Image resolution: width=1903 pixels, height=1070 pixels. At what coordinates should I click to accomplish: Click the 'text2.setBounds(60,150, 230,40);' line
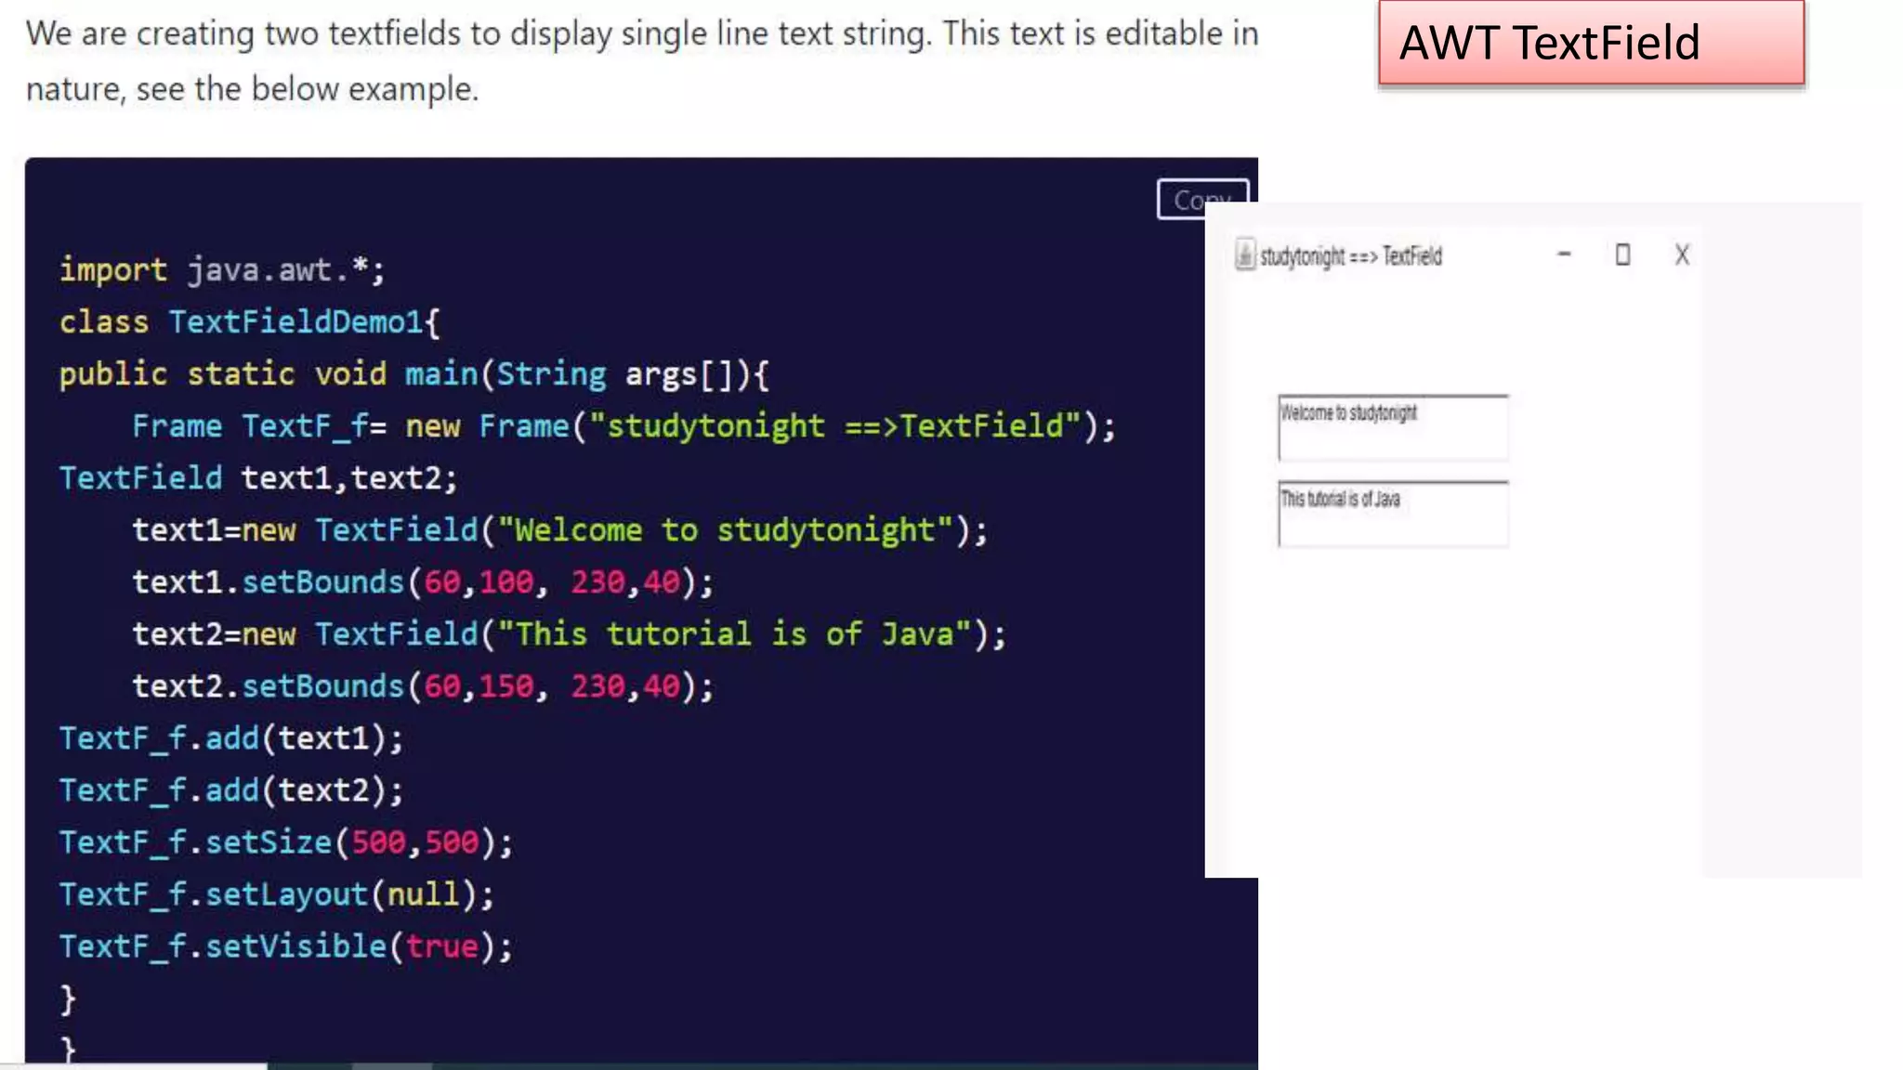point(423,686)
